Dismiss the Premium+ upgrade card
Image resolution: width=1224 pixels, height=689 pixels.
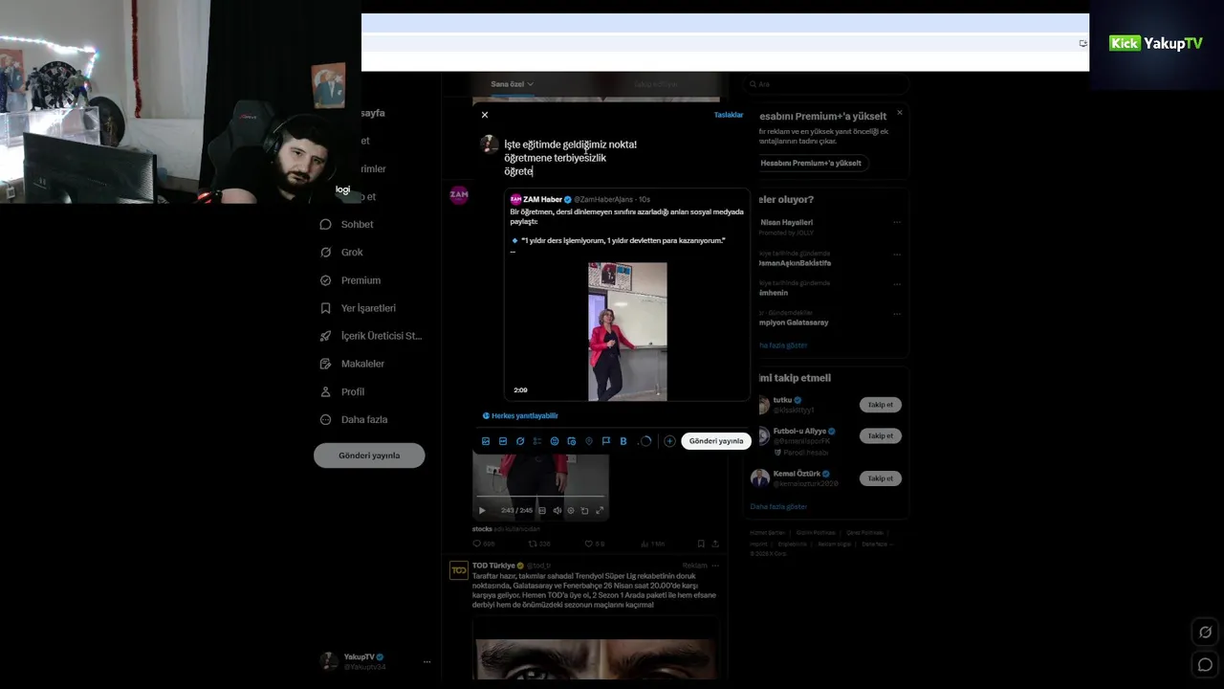tap(899, 113)
